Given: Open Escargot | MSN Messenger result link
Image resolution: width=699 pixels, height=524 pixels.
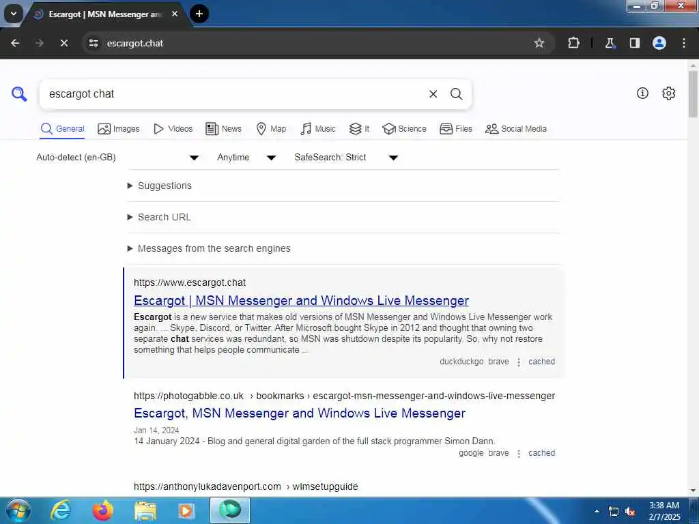Looking at the screenshot, I should point(301,301).
